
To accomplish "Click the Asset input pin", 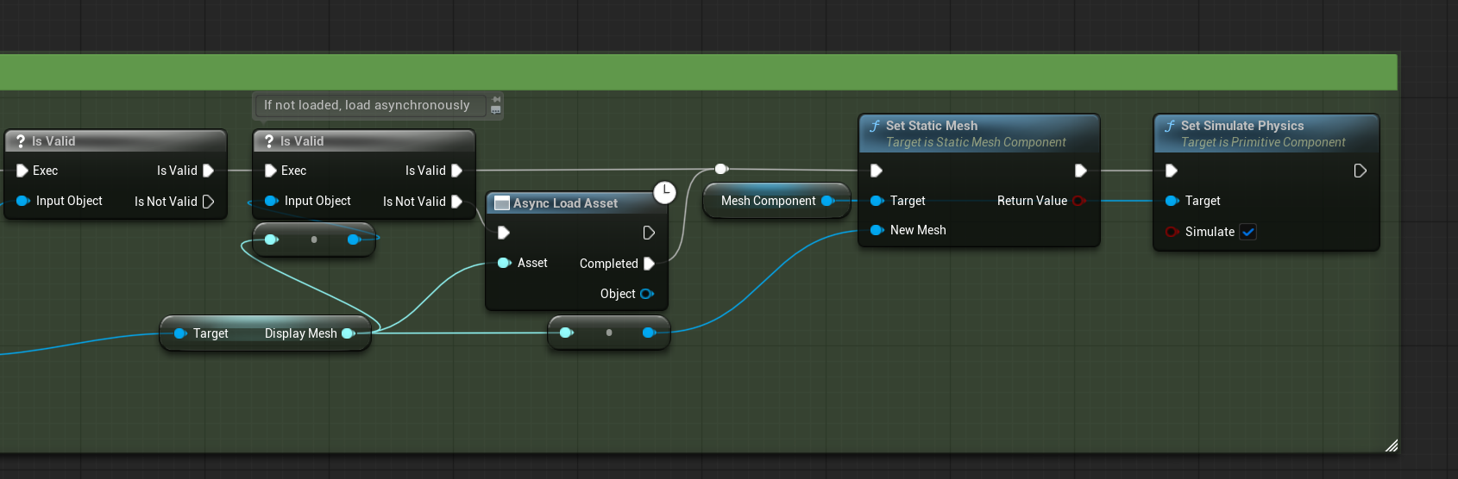I will pyautogui.click(x=505, y=263).
